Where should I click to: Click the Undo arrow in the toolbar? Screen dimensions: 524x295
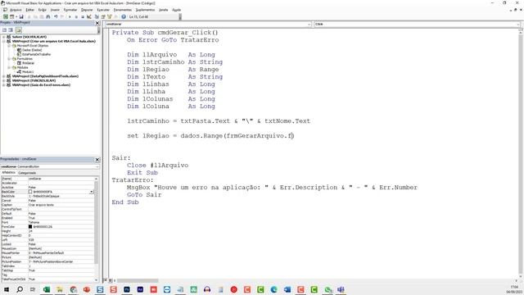click(56, 16)
